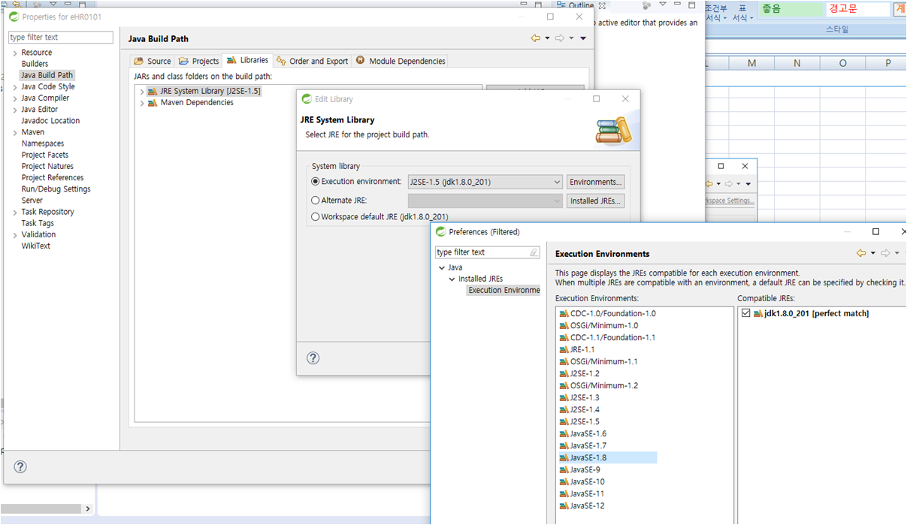907x525 pixels.
Task: Select Workspace default JRE radio button
Action: (x=316, y=217)
